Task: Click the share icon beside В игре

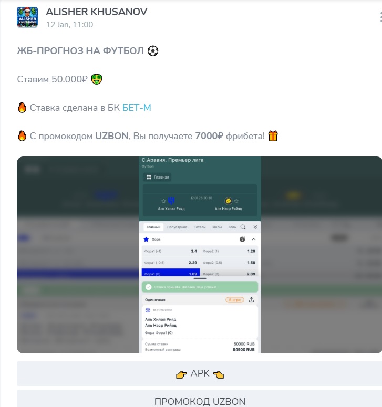Action: coord(251,300)
